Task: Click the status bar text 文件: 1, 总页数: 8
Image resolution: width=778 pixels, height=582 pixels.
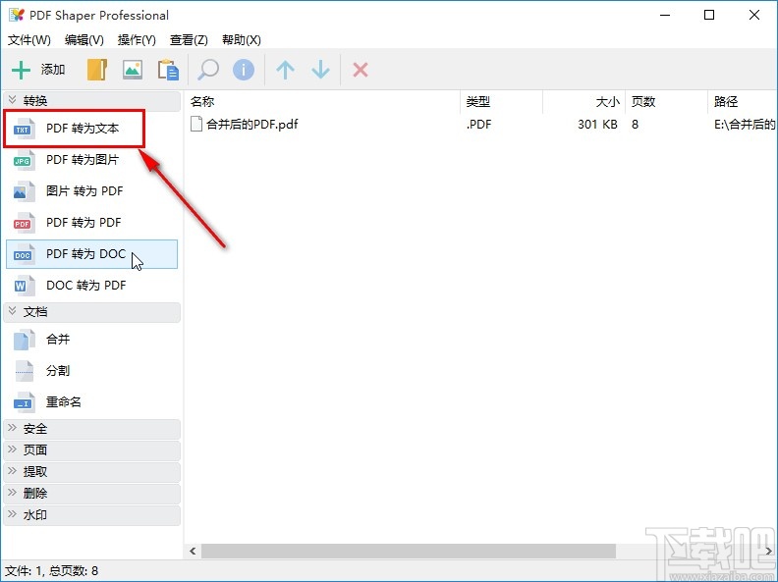Action: point(52,571)
